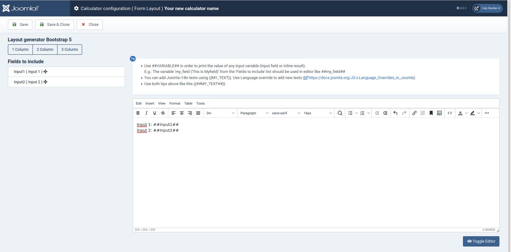Insert an anchor bookmark
Viewport: 511px width, 252px height.
(431, 113)
